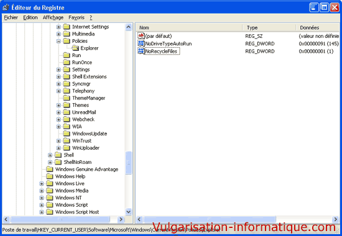Click the RunOnce folder icon

click(x=67, y=62)
